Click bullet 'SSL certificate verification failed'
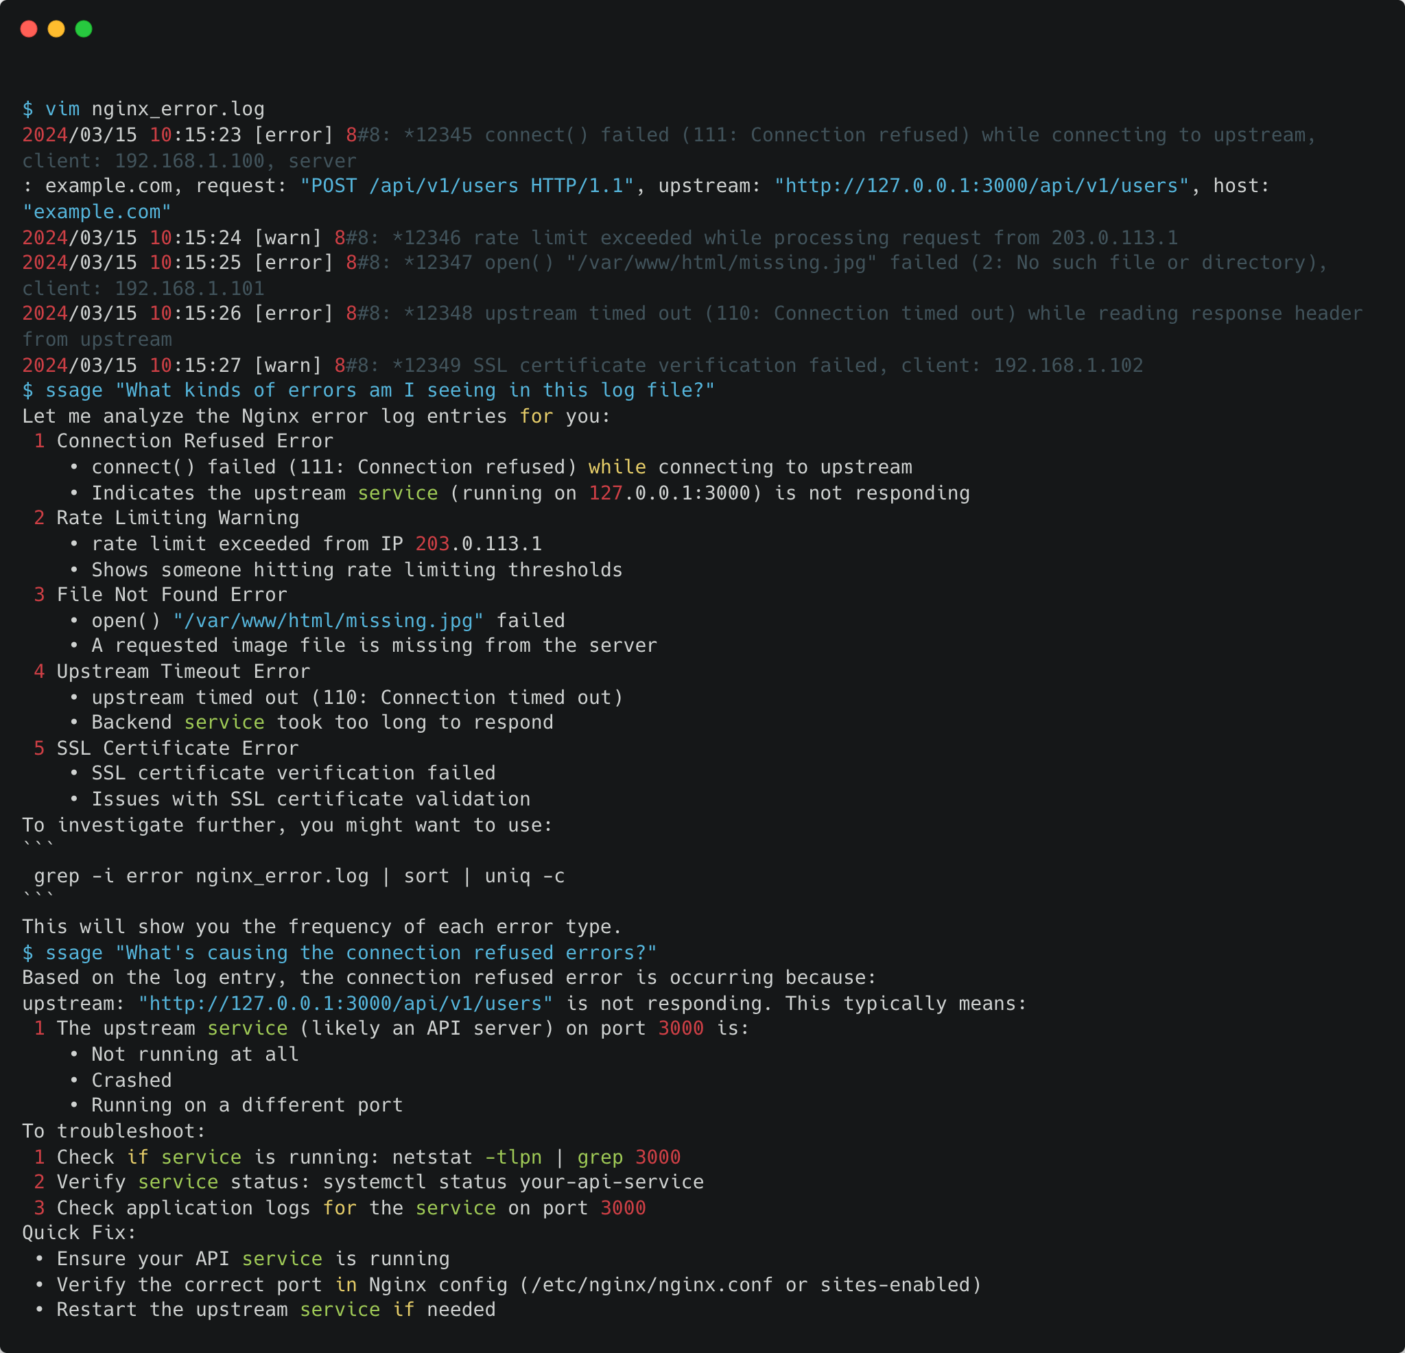This screenshot has height=1353, width=1405. [283, 773]
